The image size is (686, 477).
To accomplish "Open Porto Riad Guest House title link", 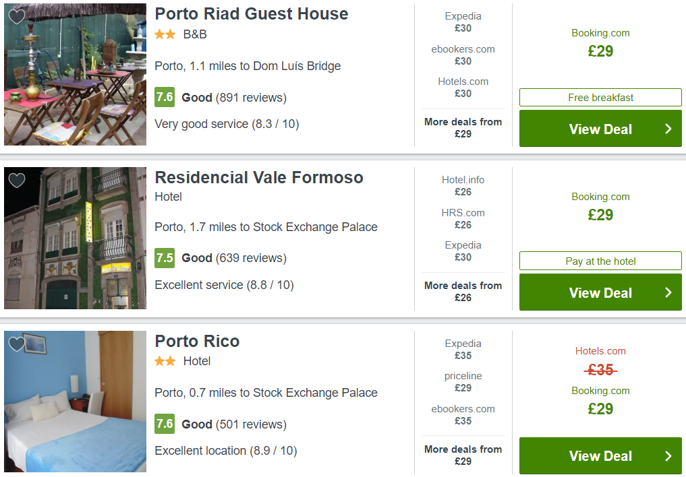I will click(251, 14).
